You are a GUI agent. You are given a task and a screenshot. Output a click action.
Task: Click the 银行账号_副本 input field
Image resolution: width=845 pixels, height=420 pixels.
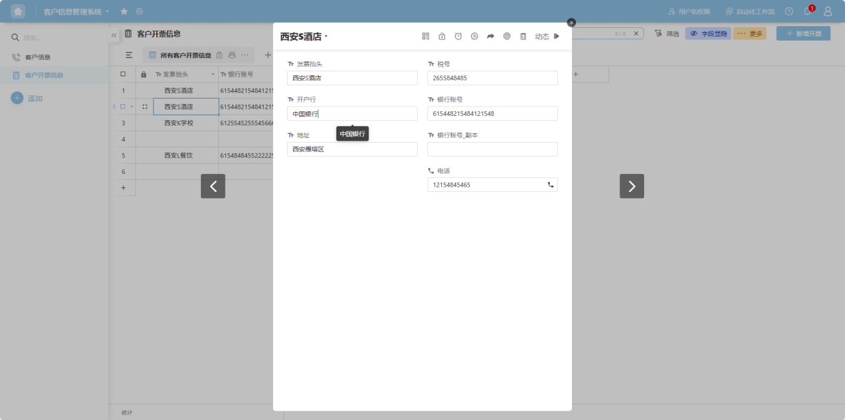tap(492, 149)
